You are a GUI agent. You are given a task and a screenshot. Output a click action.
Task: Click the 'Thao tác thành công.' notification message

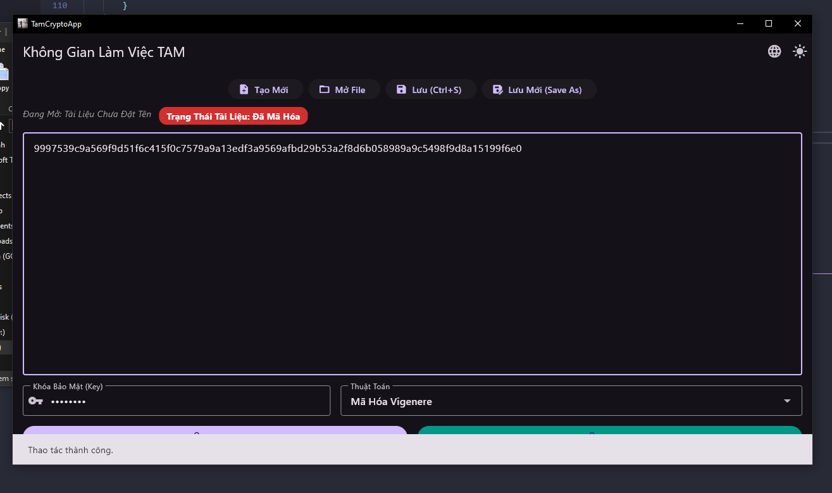[70, 451]
